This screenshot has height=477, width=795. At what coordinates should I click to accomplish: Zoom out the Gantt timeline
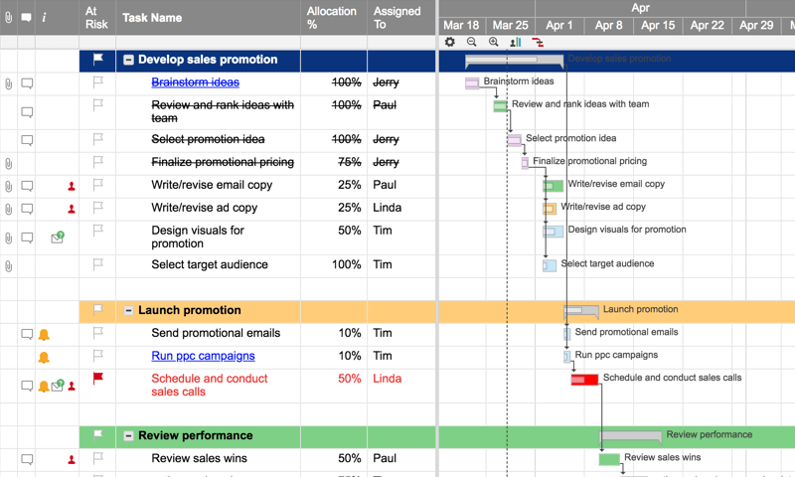[x=472, y=43]
